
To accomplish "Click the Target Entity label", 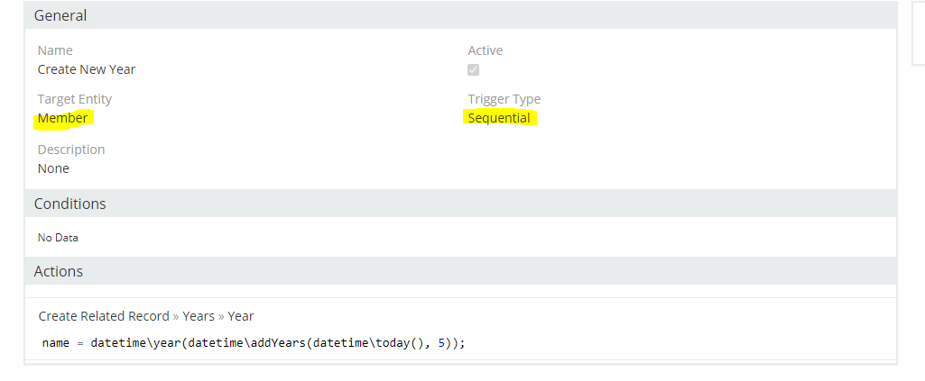I will coord(75,99).
